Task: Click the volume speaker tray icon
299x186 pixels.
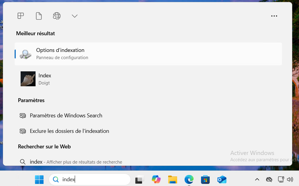Action: coord(289,179)
